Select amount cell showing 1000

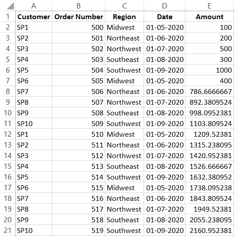click(x=209, y=70)
